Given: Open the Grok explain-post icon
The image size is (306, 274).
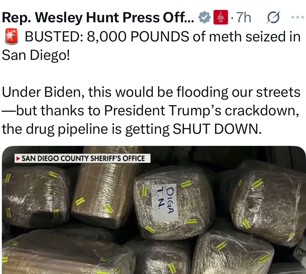Looking at the screenshot, I should (273, 17).
